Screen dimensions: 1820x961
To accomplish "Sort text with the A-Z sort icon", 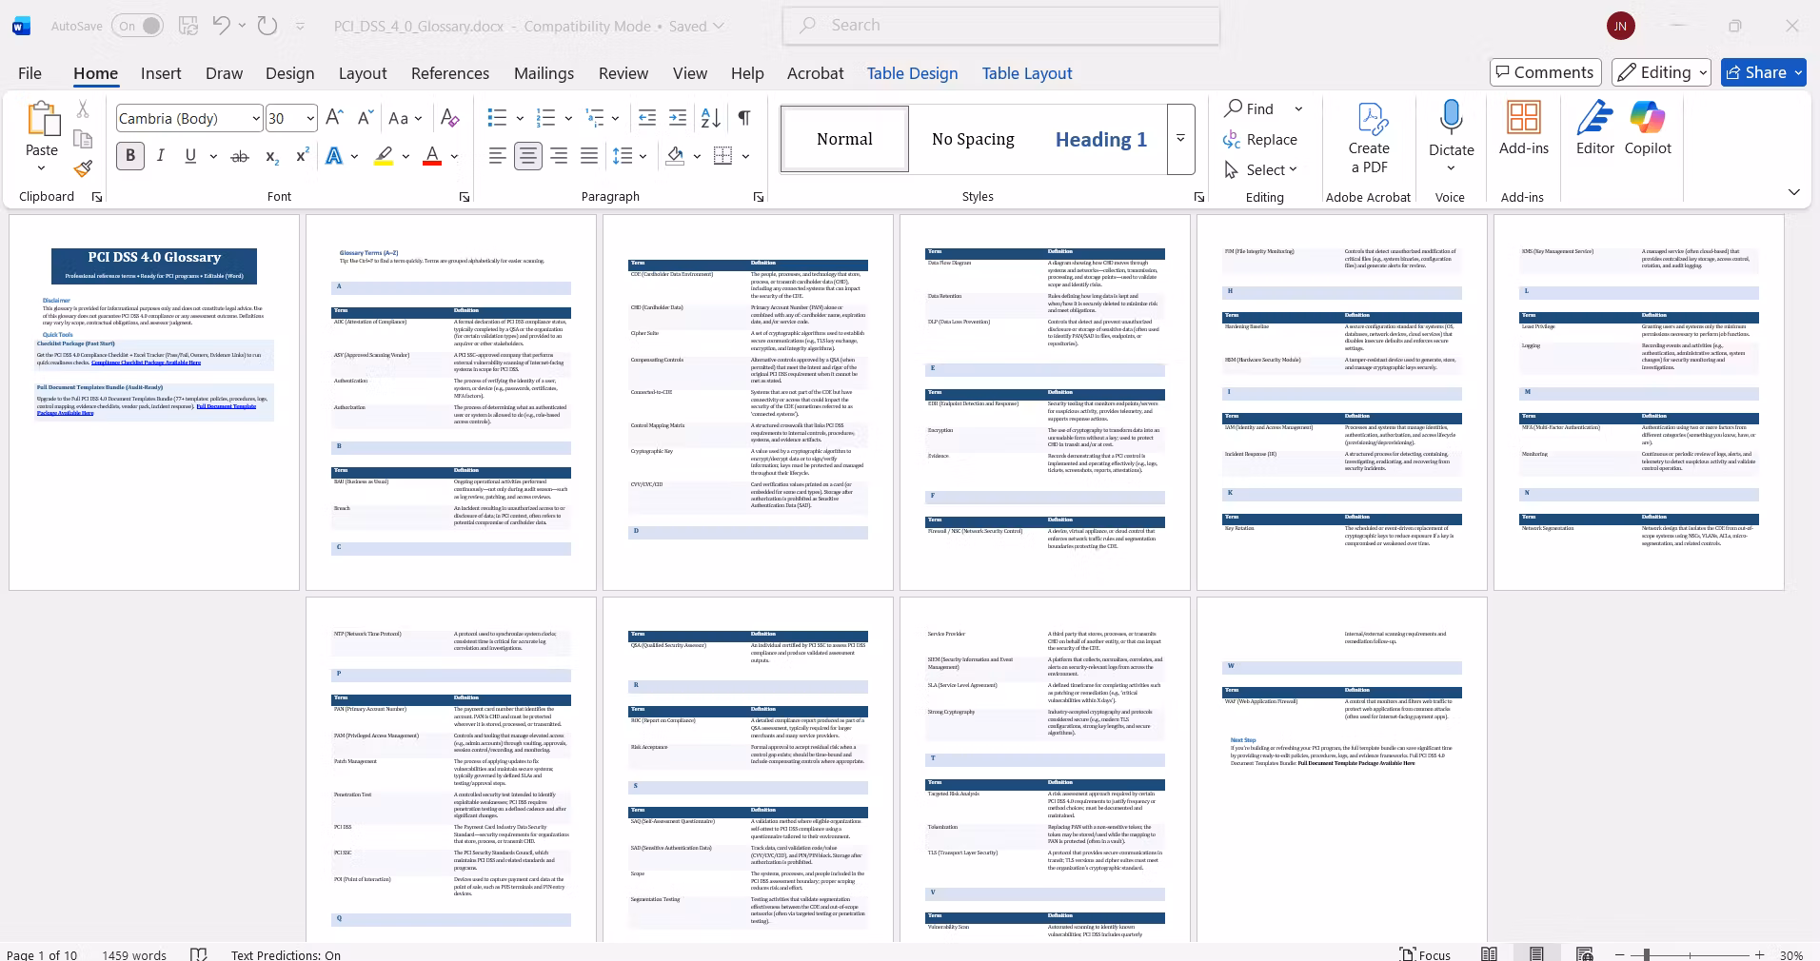I will [711, 118].
